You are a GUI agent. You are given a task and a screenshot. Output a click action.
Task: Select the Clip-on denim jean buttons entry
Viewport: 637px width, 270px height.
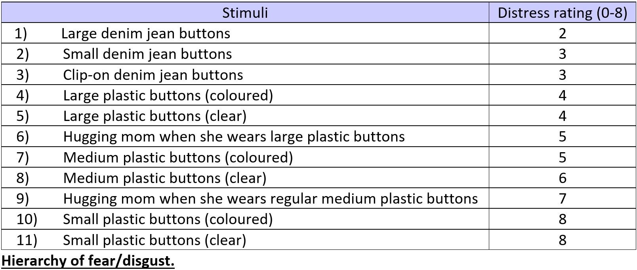(153, 75)
